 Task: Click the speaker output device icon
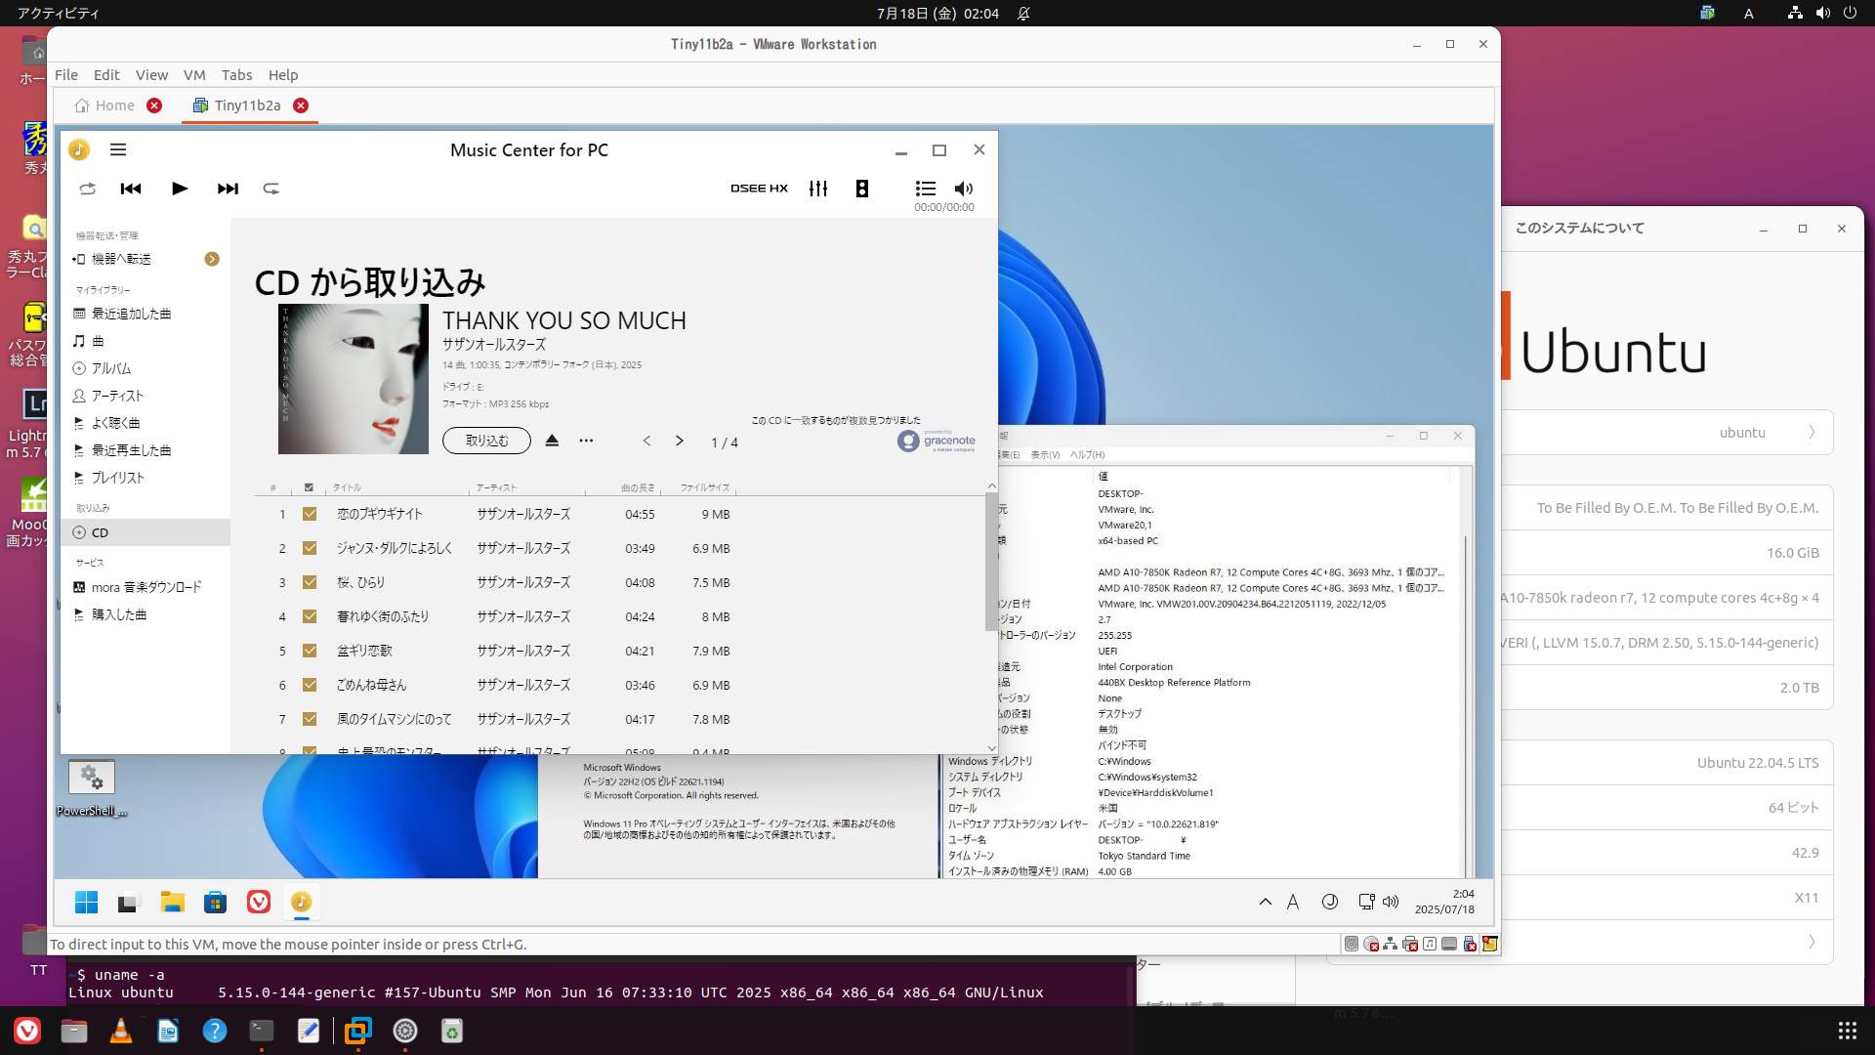point(862,189)
